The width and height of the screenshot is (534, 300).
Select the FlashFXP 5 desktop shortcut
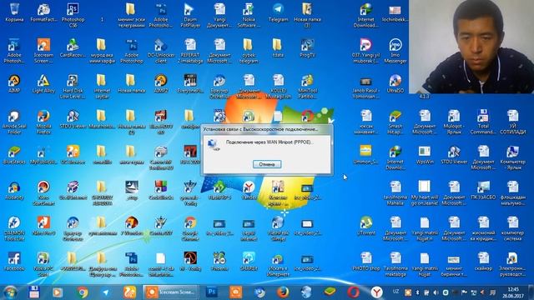(219, 191)
